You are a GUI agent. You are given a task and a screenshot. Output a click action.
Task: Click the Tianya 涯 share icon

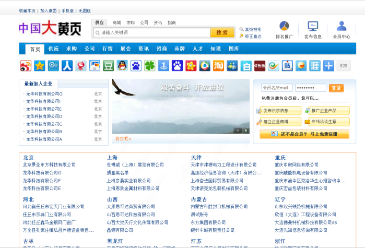point(315,66)
